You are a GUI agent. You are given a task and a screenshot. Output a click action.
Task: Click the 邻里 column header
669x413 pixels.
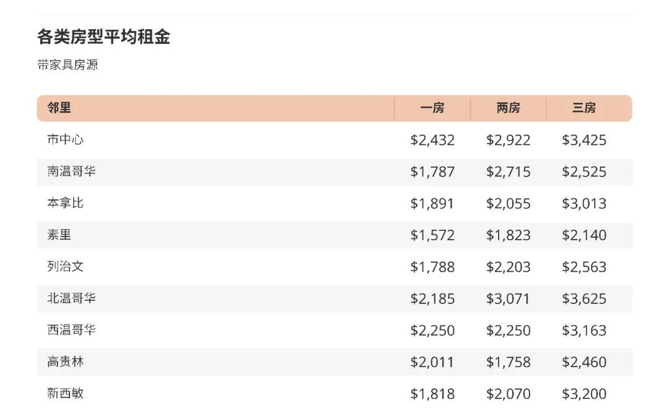(x=59, y=108)
